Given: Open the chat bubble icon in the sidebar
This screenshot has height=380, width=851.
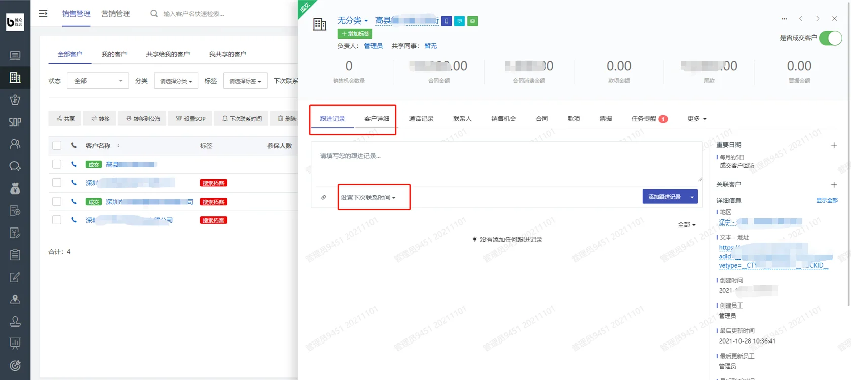Looking at the screenshot, I should [x=15, y=166].
